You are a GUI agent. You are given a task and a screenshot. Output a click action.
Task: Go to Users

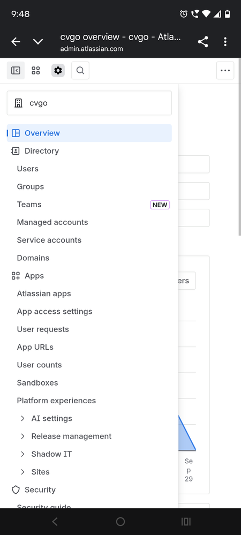point(89,169)
